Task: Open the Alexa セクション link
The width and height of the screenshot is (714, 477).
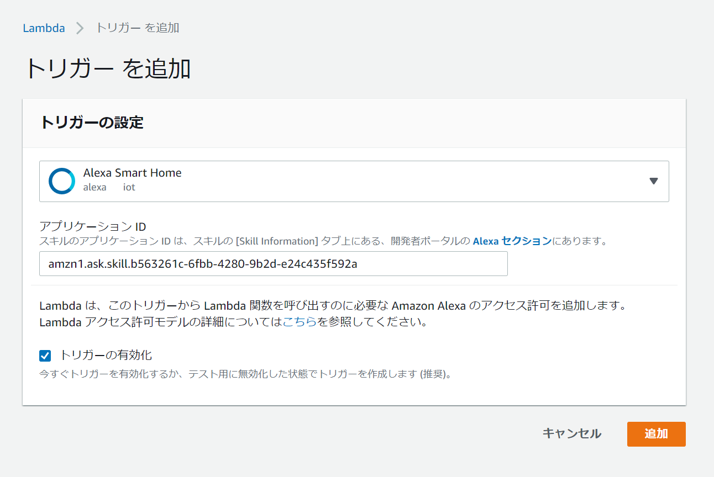Action: pyautogui.click(x=512, y=241)
